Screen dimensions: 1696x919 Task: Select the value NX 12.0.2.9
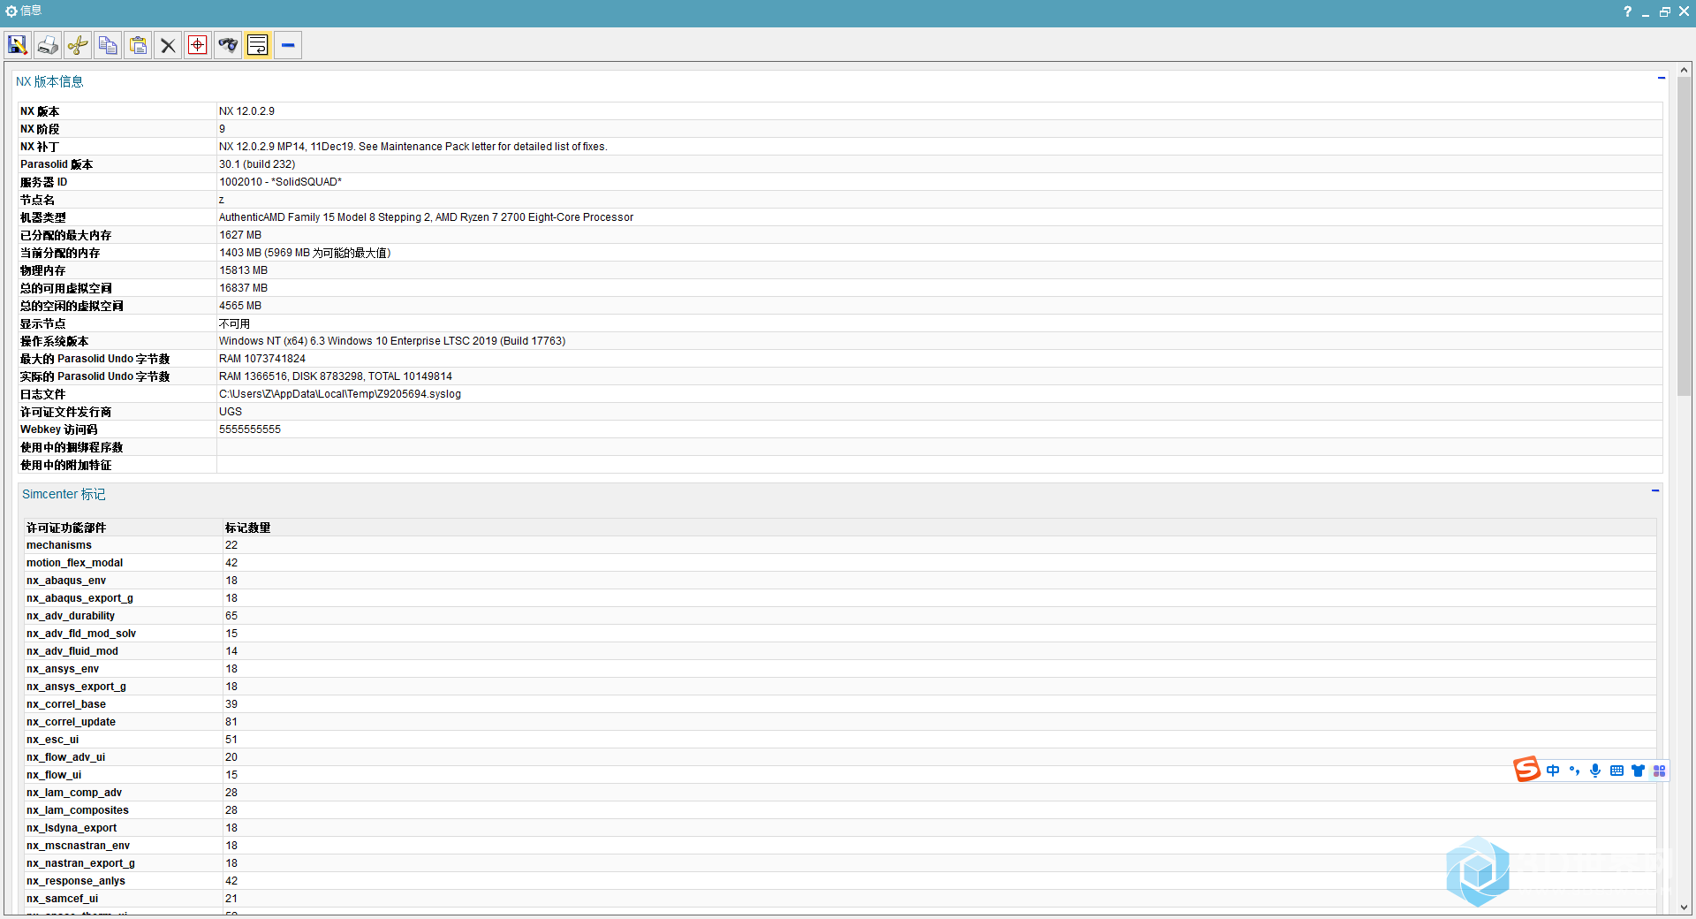(246, 111)
